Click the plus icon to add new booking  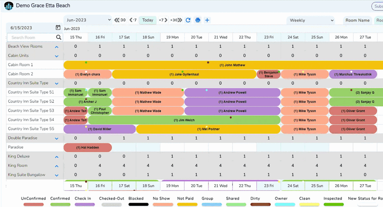click(x=207, y=20)
